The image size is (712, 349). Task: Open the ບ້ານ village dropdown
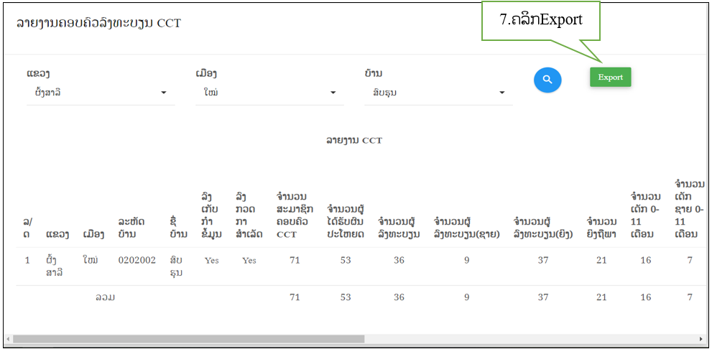[438, 93]
